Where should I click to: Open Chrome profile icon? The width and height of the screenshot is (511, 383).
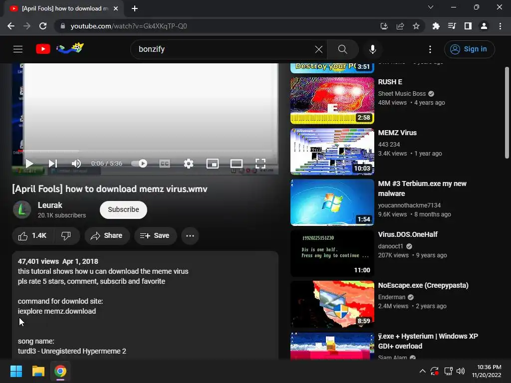(484, 26)
